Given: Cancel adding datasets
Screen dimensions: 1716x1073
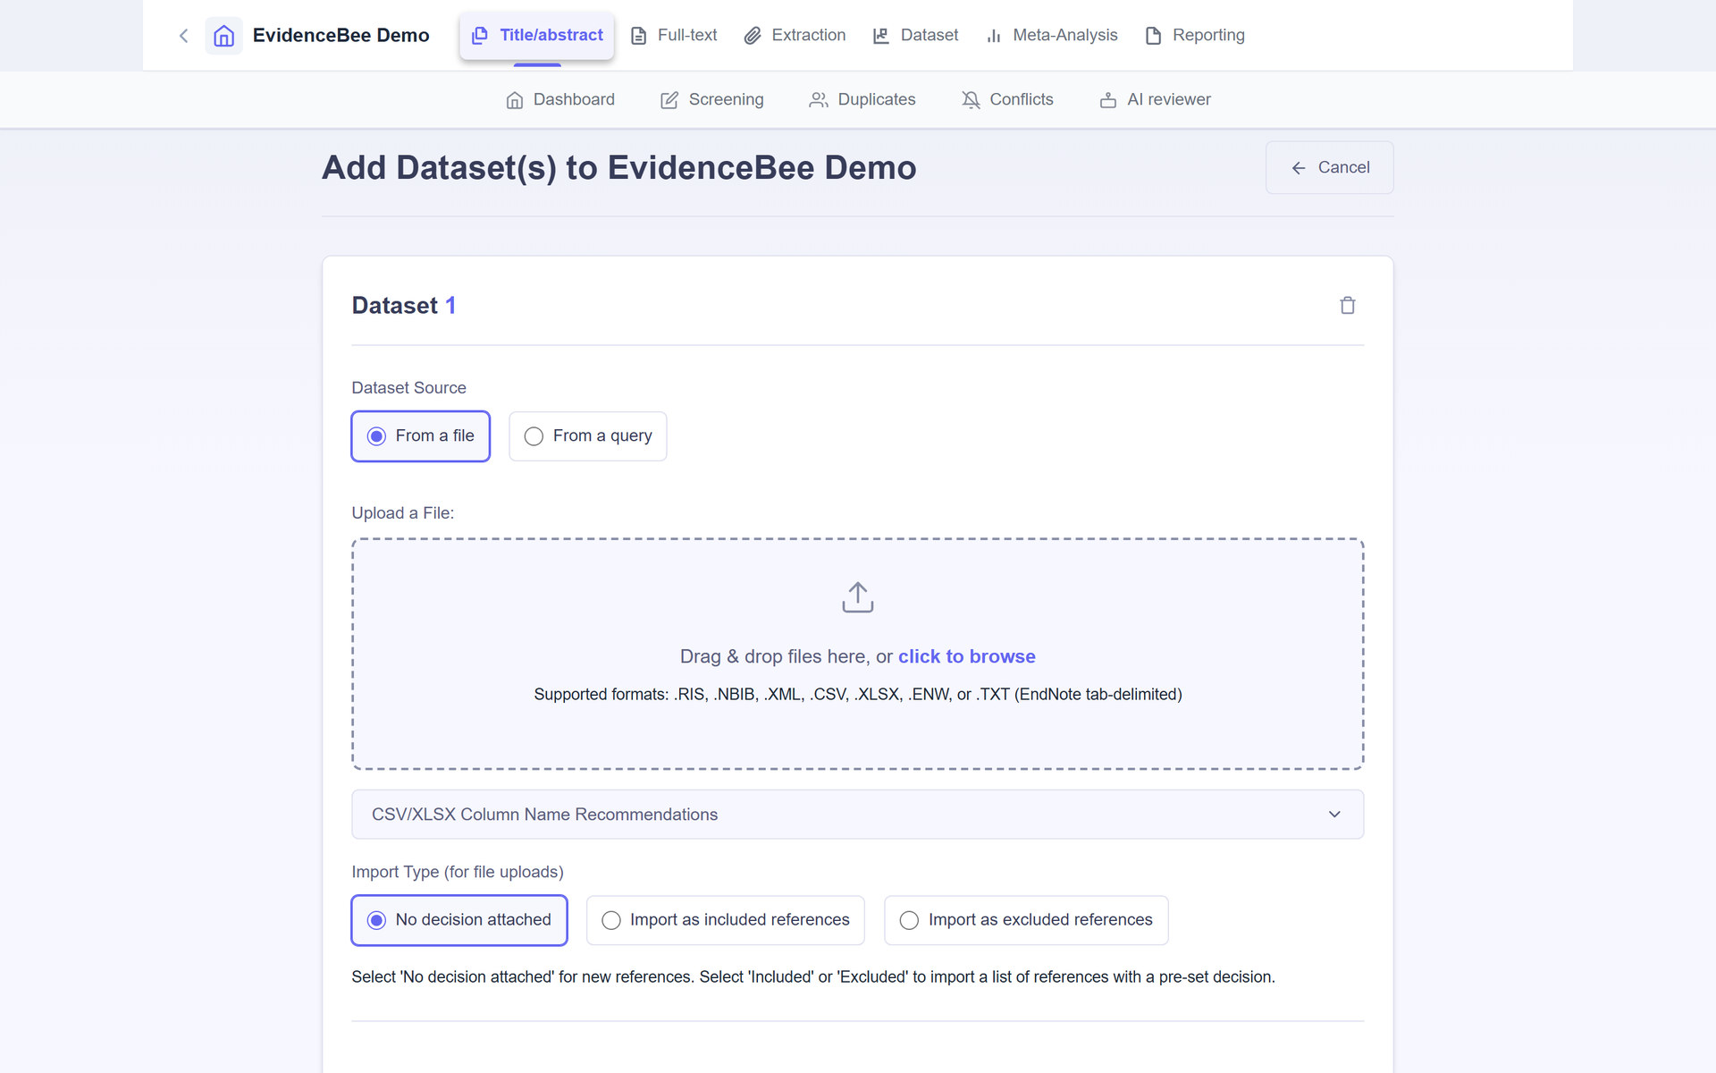Looking at the screenshot, I should [x=1330, y=167].
